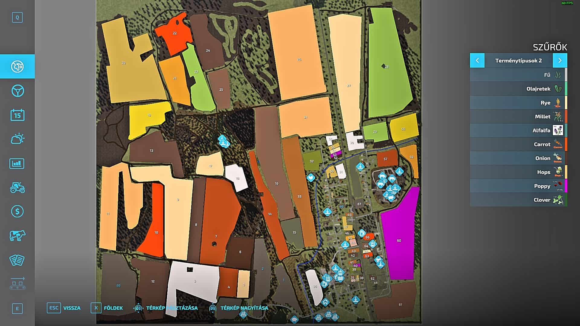Open the tractor garage icon

[17, 187]
